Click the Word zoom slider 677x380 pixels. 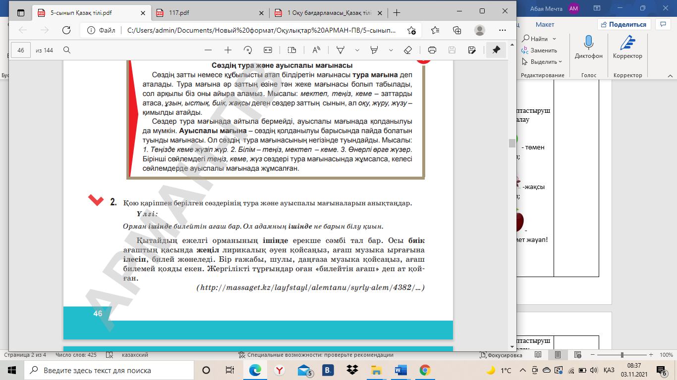[621, 355]
